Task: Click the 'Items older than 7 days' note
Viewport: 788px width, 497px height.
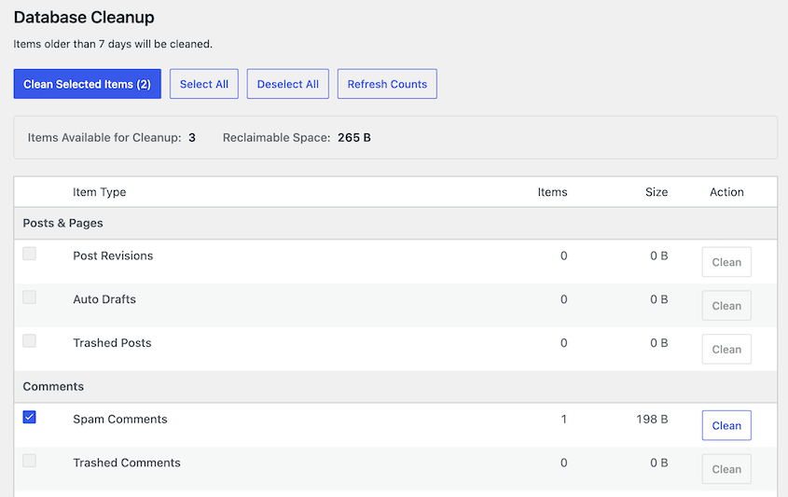Action: coord(113,44)
